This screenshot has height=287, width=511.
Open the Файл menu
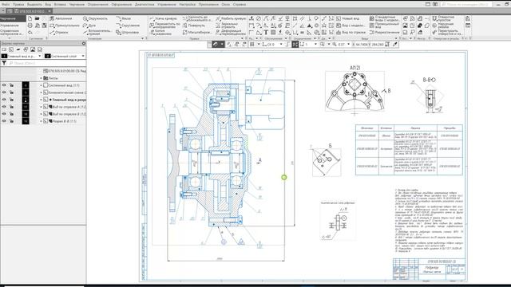point(6,5)
